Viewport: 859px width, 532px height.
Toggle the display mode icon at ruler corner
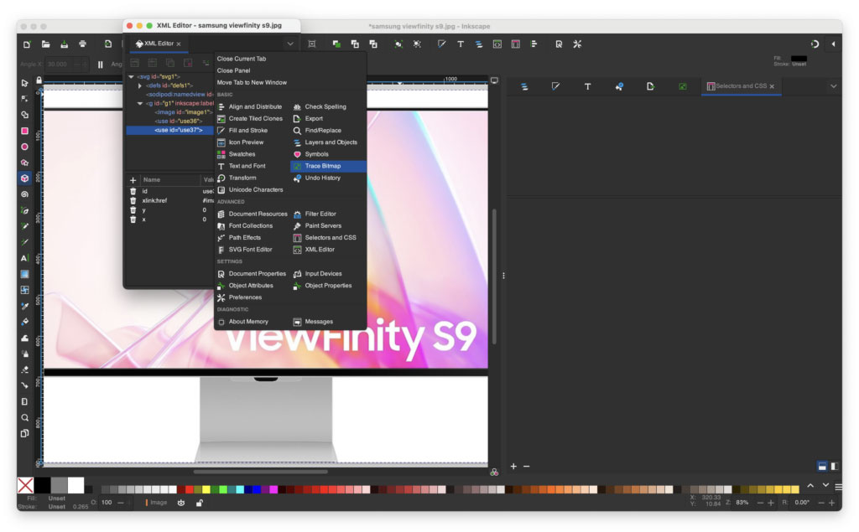(x=494, y=80)
